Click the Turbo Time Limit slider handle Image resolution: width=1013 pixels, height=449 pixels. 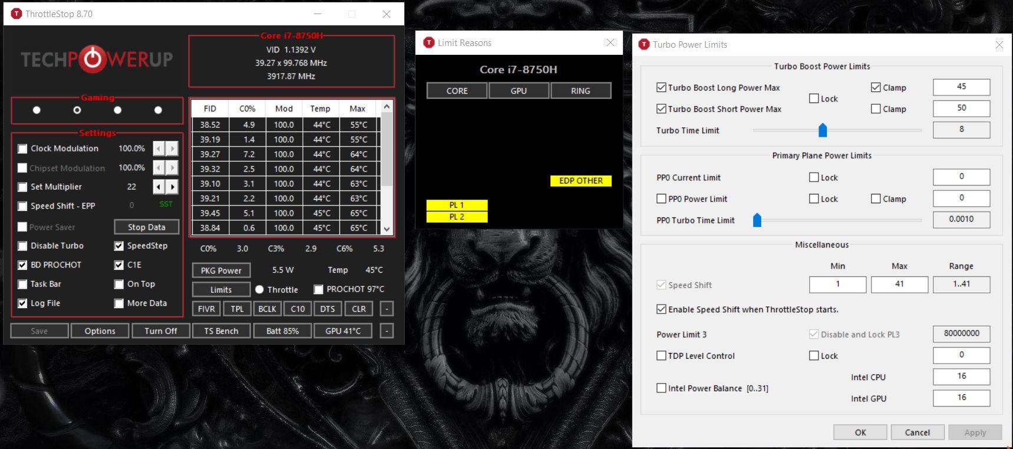point(823,130)
